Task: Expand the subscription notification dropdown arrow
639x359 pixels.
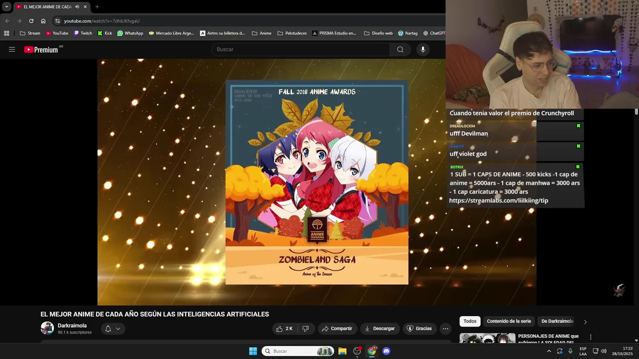Action: (118, 329)
